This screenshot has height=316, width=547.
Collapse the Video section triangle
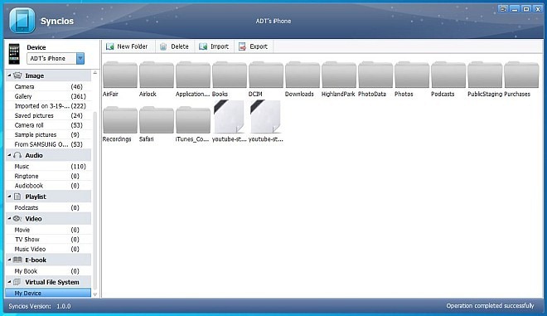pos(9,219)
